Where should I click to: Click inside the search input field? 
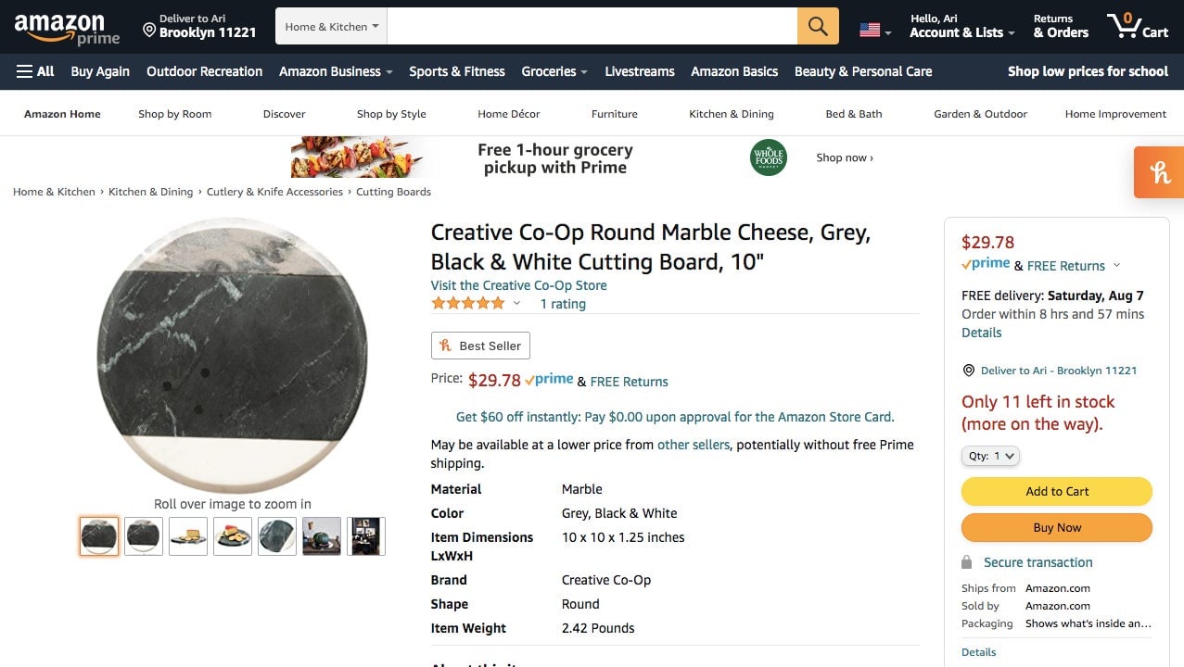(592, 27)
